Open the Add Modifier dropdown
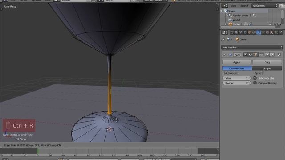The image size is (285, 160). (252, 48)
